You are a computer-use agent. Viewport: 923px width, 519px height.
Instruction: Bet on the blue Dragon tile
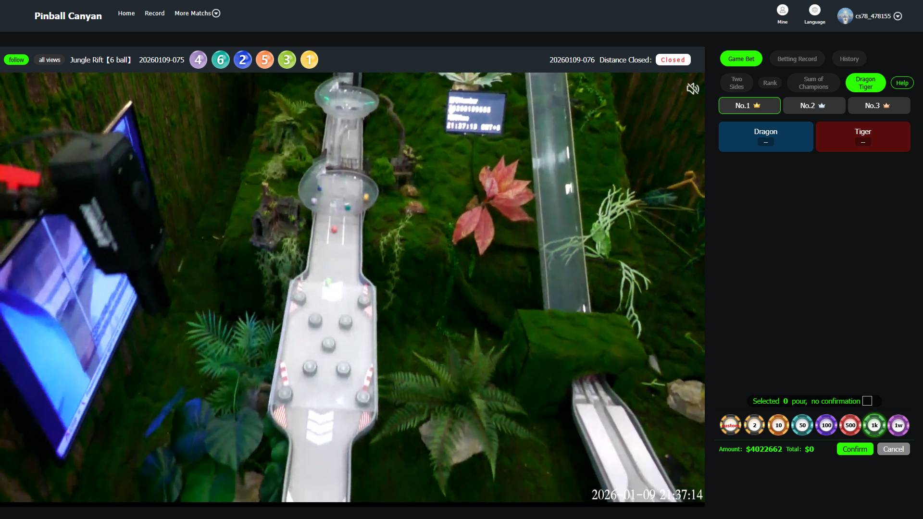tap(765, 136)
